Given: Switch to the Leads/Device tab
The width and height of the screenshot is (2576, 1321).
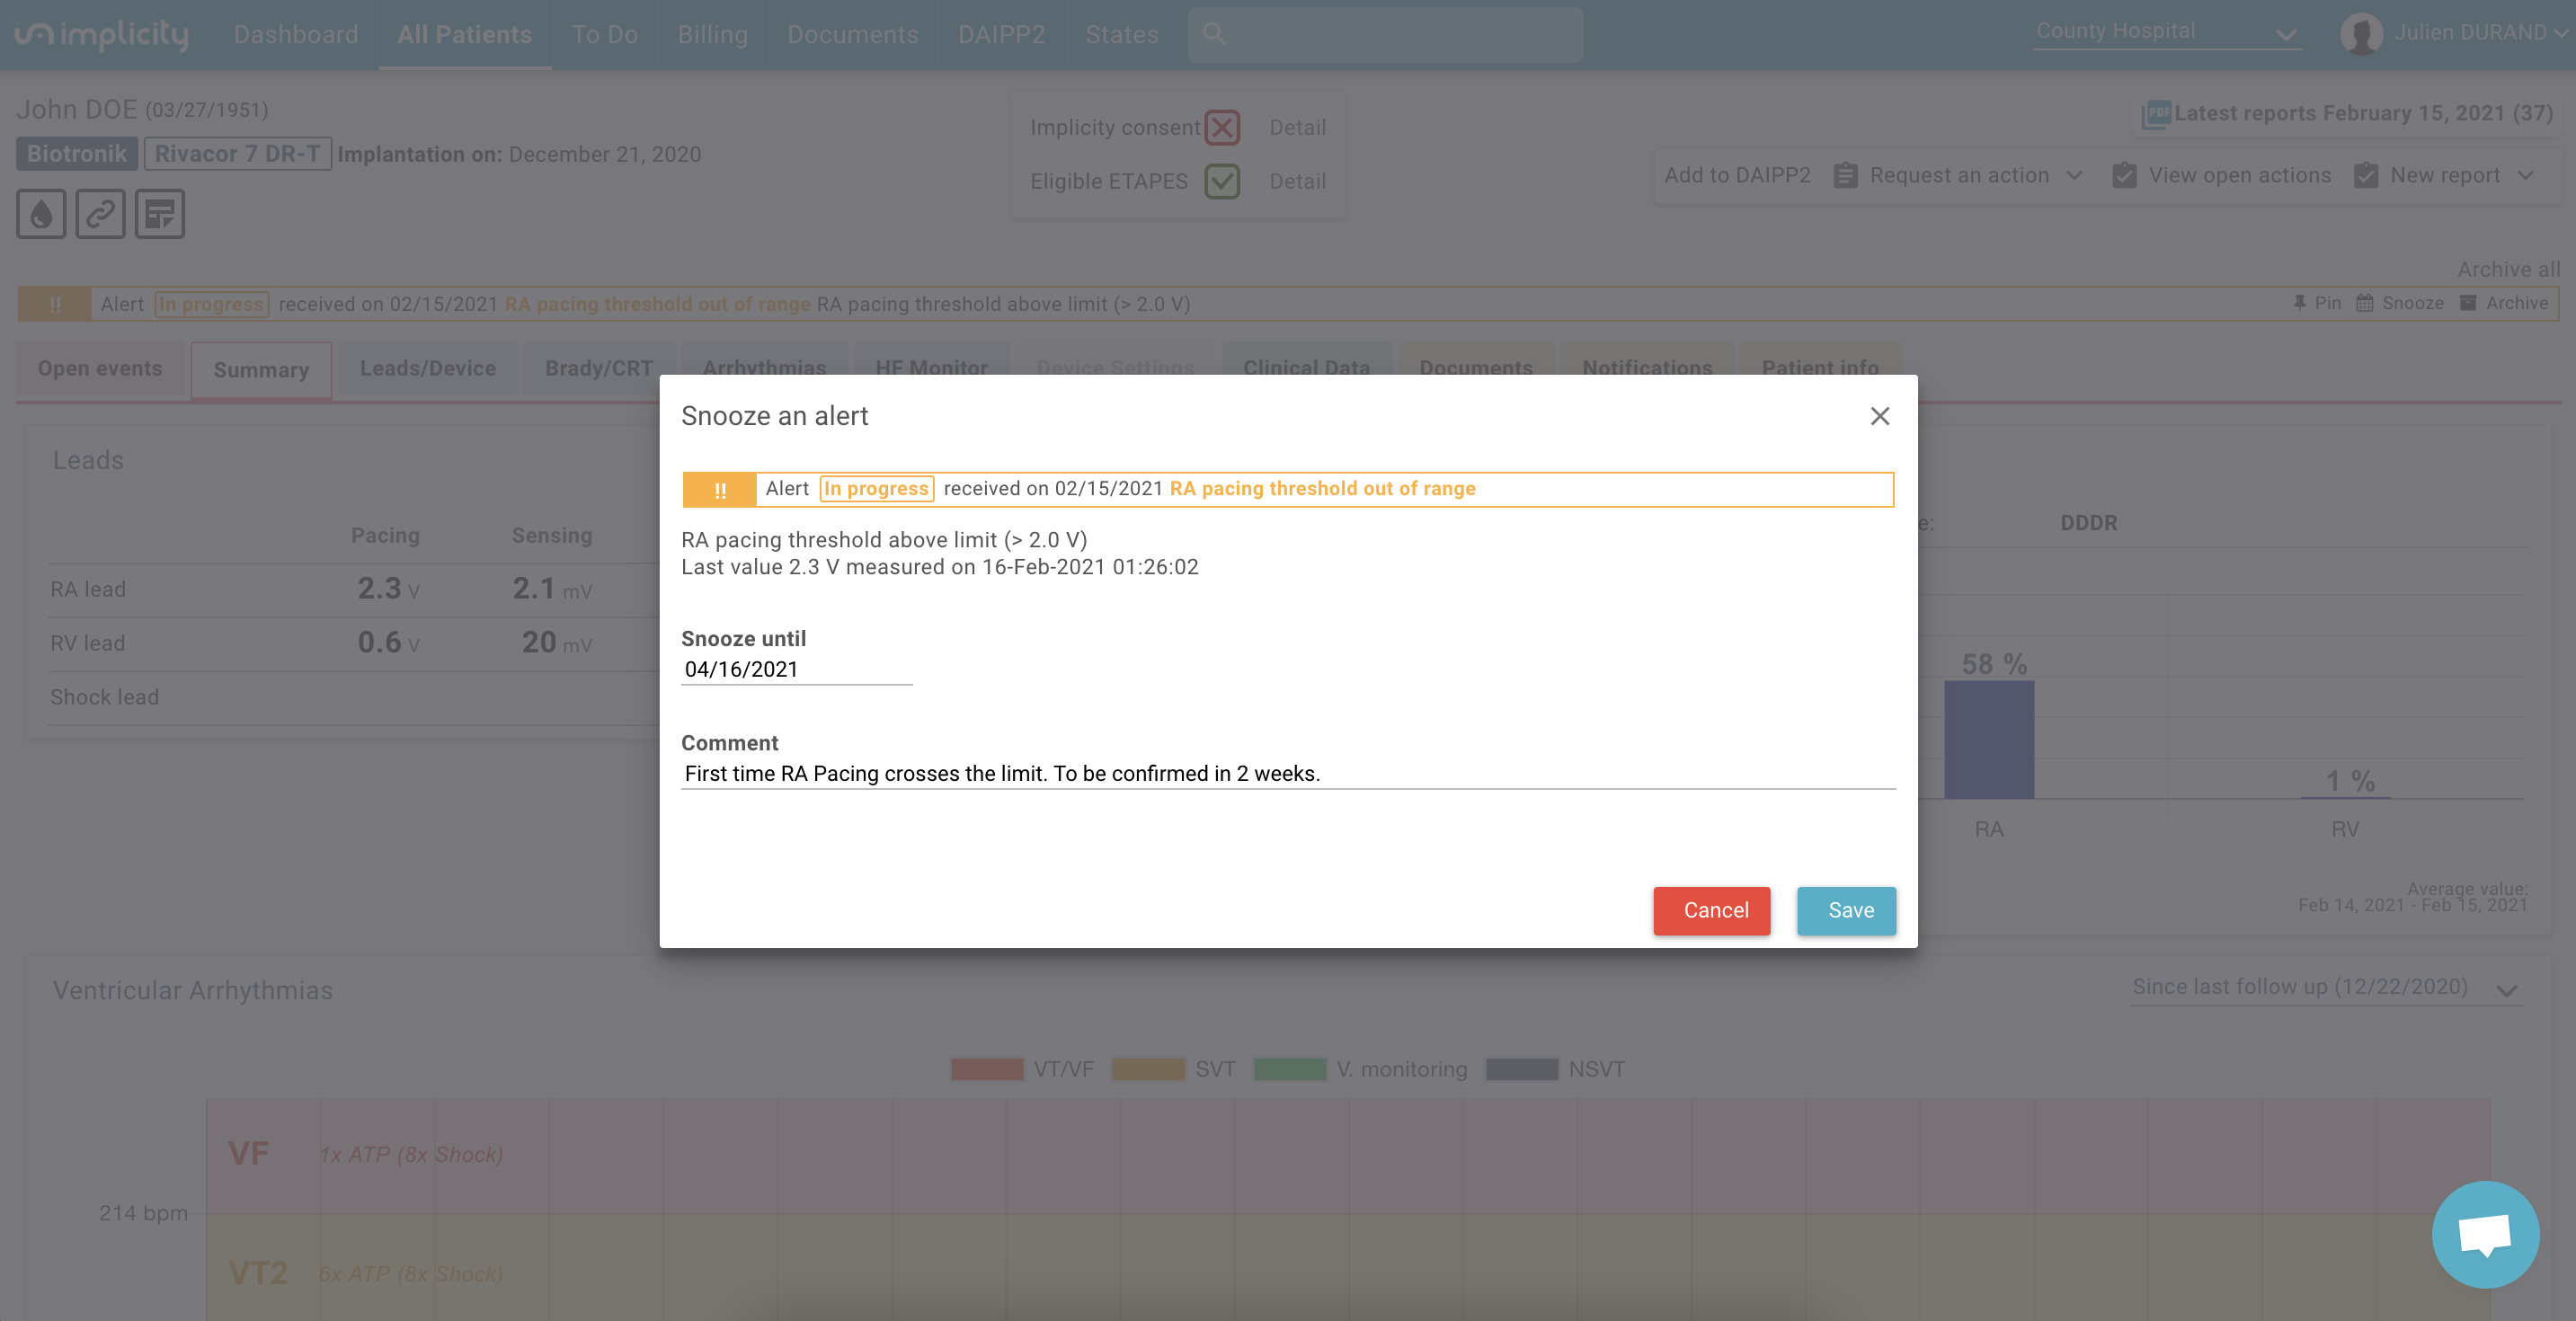Looking at the screenshot, I should point(428,369).
